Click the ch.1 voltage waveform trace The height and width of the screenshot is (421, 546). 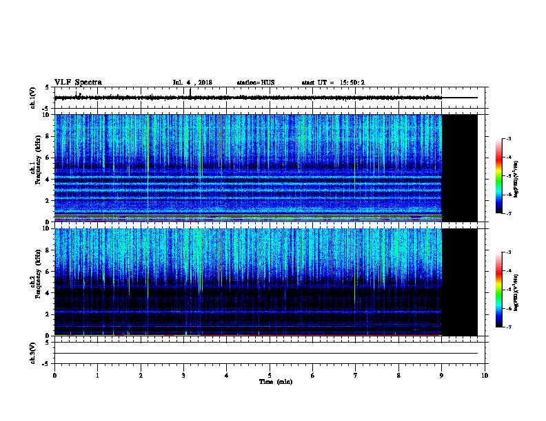265,98
